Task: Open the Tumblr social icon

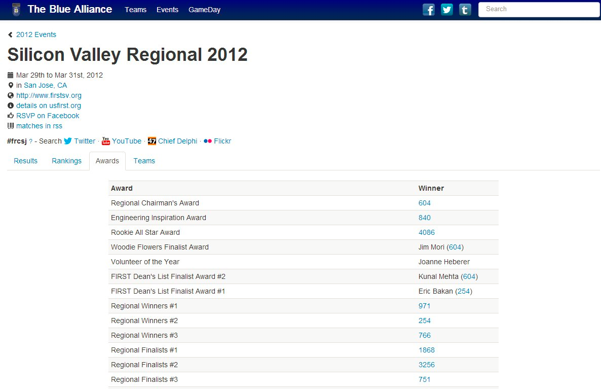Action: coord(465,10)
